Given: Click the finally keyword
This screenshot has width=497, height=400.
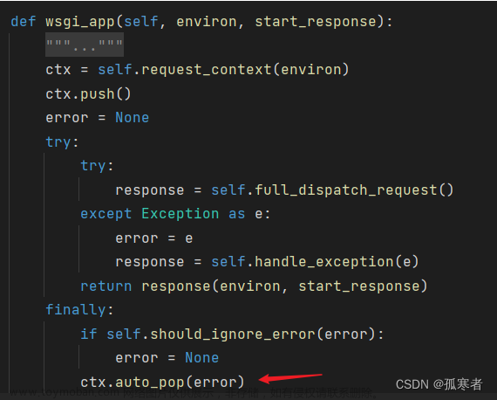Looking at the screenshot, I should pos(76,310).
